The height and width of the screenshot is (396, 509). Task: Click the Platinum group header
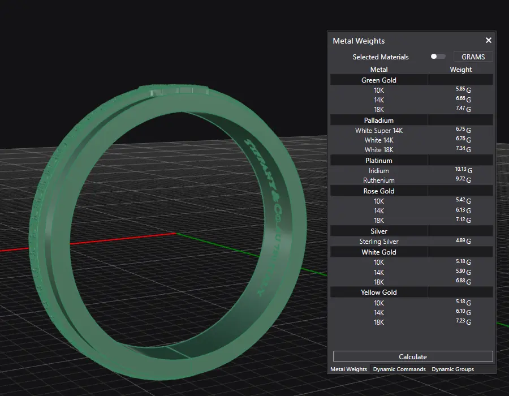[x=378, y=161]
